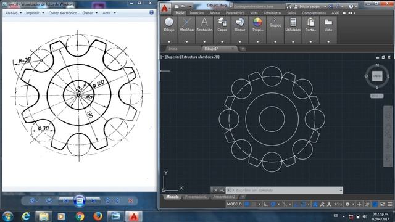Viewport: 395px width, 222px height.
Task: Open the AutoCAD help question mark icon
Action: [351, 7]
